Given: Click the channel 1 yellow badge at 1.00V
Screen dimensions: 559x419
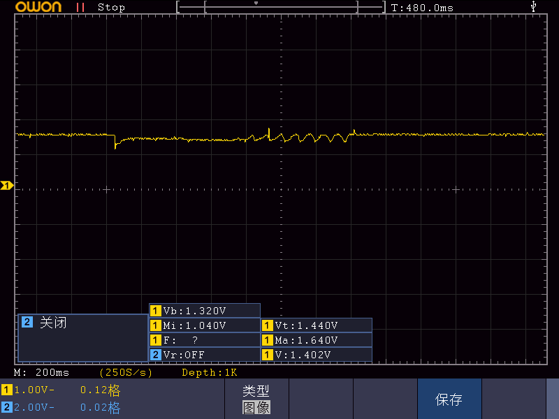Looking at the screenshot, I should [7, 390].
